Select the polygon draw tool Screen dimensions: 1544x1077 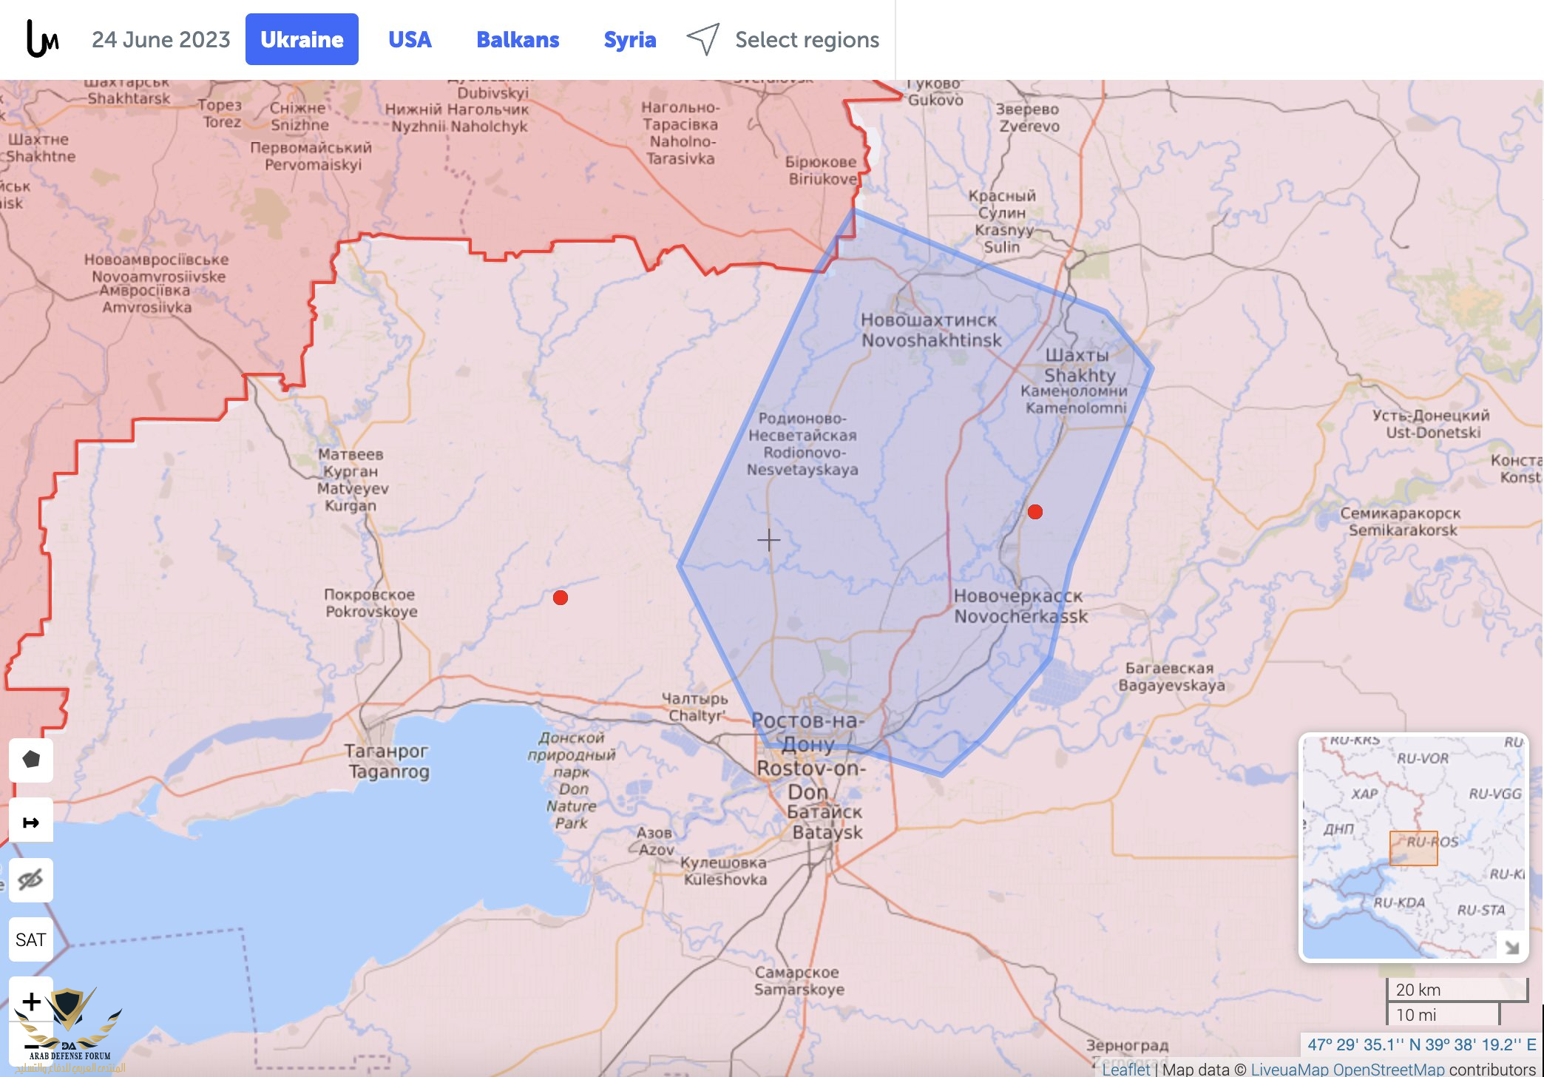[31, 760]
